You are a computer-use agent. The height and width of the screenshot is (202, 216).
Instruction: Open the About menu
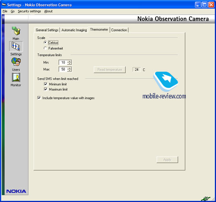(48, 11)
